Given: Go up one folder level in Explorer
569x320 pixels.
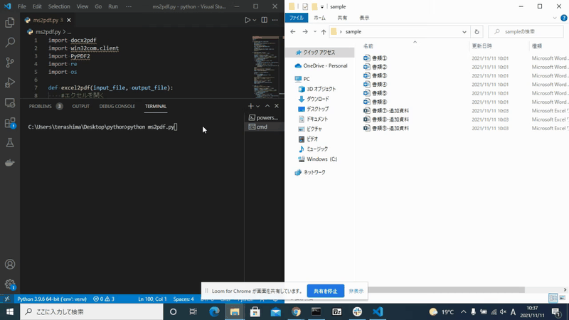Looking at the screenshot, I should coord(324,31).
